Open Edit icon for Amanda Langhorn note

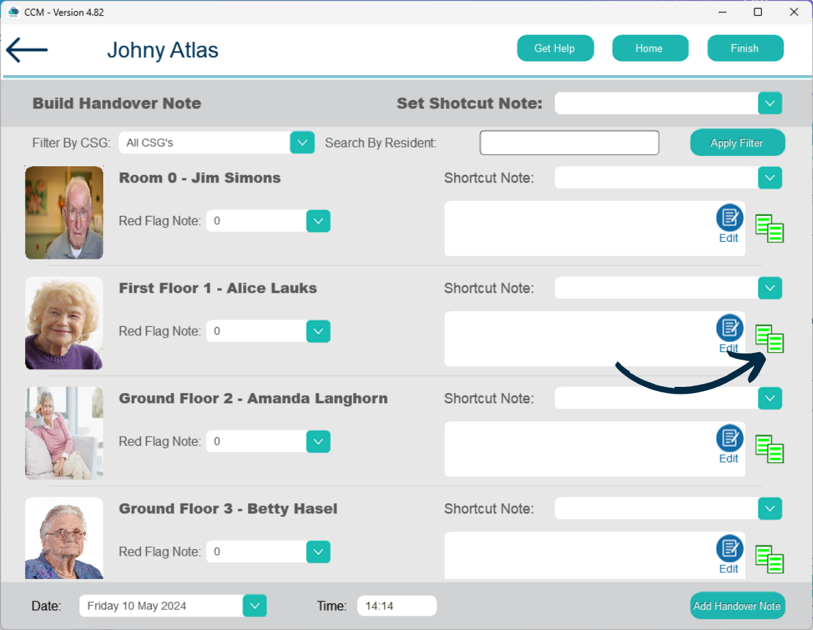729,444
